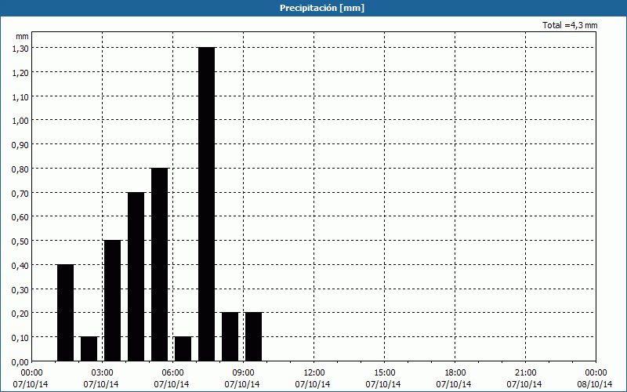
Task: Click the 15:00 time axis label
Action: click(x=384, y=373)
